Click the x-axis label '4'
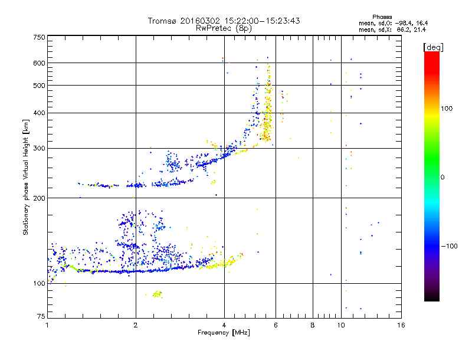This screenshot has width=472, height=354. (x=224, y=325)
